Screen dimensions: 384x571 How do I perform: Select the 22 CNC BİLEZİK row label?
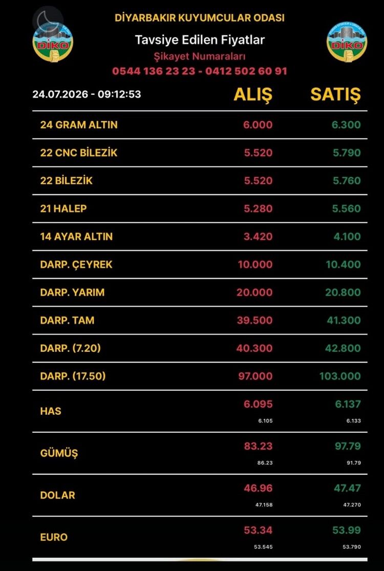pos(79,153)
